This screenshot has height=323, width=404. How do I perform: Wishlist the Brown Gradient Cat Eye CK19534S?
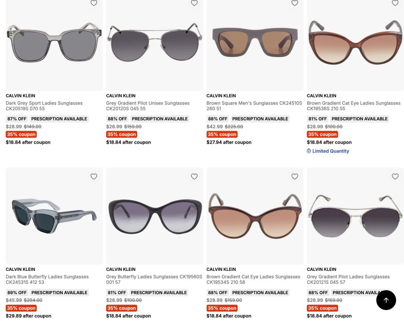pos(295,177)
